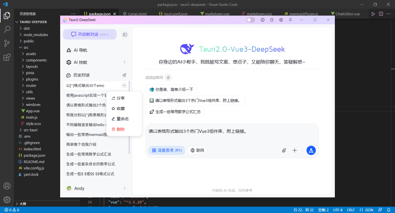Image resolution: width=395 pixels, height=213 pixels.
Task: Expand the components folder
Action: pos(36,60)
